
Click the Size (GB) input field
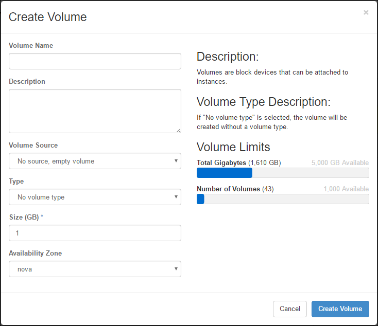pyautogui.click(x=95, y=233)
